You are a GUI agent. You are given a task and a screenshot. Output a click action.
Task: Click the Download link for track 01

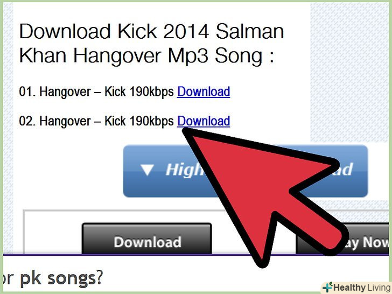204,92
